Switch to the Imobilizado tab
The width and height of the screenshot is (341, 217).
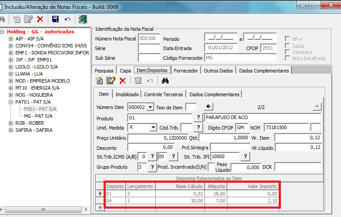pyautogui.click(x=127, y=94)
